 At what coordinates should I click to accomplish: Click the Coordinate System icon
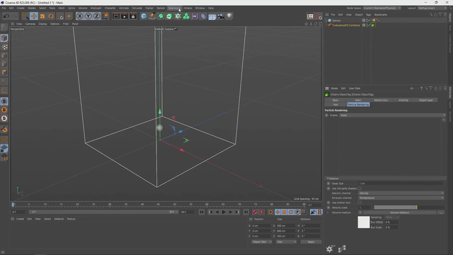coord(105,16)
